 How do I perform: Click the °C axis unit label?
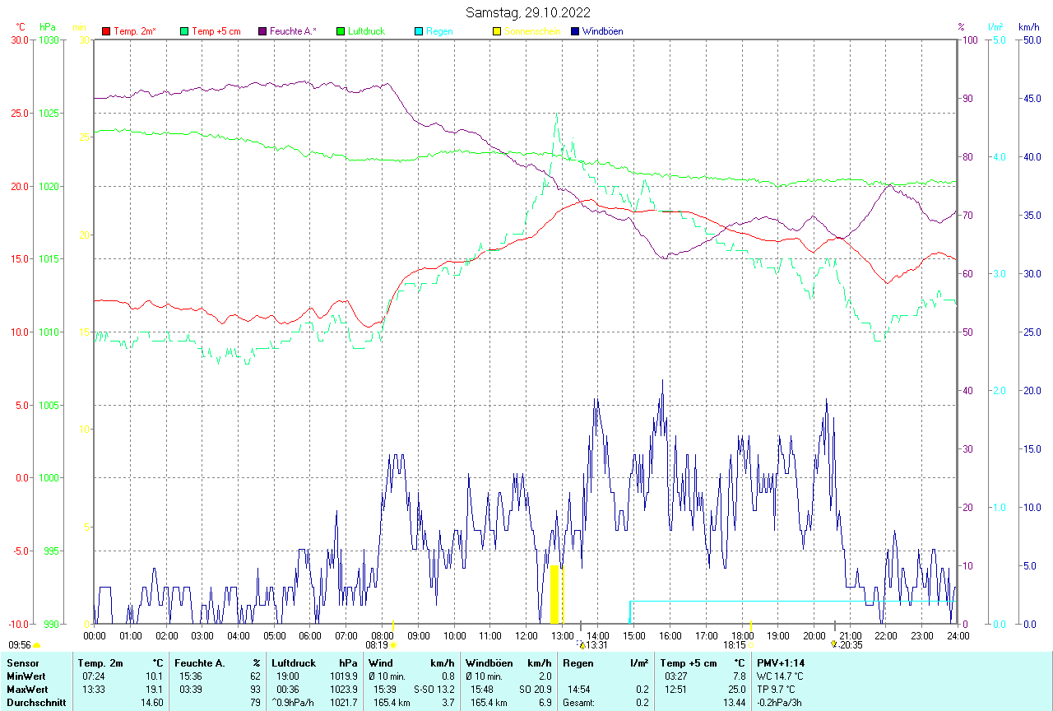pyautogui.click(x=21, y=27)
